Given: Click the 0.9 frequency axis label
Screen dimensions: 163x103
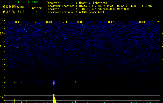Looking at the screenshot, I should [x=2, y=59].
